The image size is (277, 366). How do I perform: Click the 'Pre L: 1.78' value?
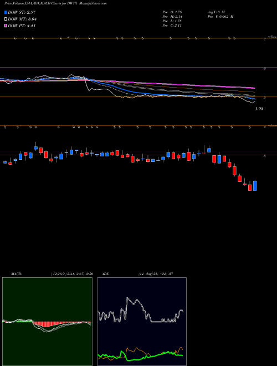tap(172, 21)
